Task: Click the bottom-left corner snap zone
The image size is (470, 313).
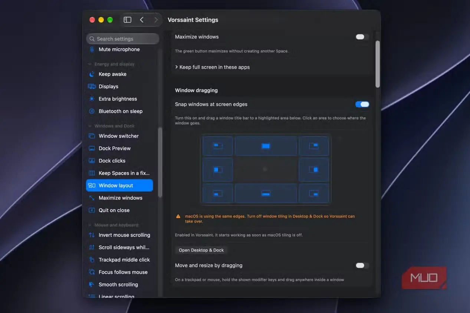Action: pyautogui.click(x=218, y=193)
